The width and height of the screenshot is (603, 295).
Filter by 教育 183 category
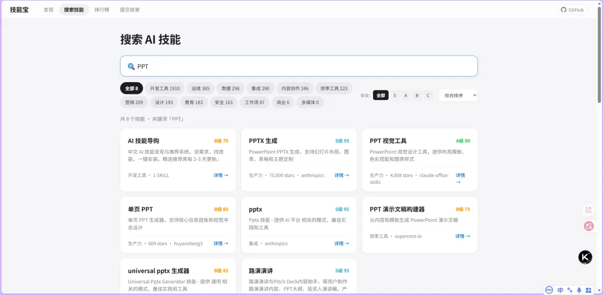tap(194, 102)
